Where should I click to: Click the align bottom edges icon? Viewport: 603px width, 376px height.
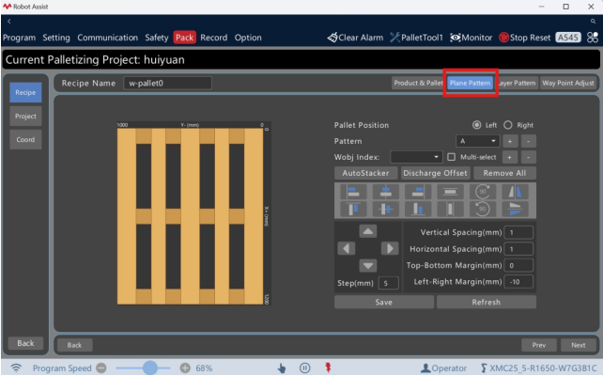pos(418,209)
